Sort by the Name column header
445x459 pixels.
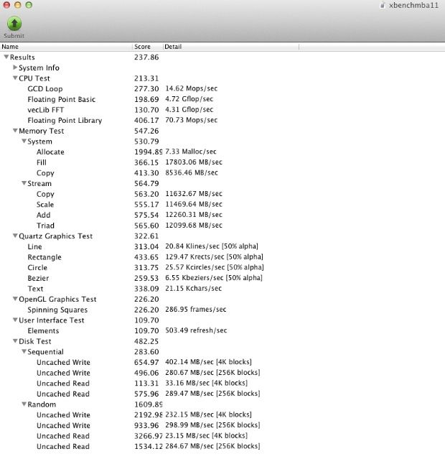pyautogui.click(x=66, y=47)
